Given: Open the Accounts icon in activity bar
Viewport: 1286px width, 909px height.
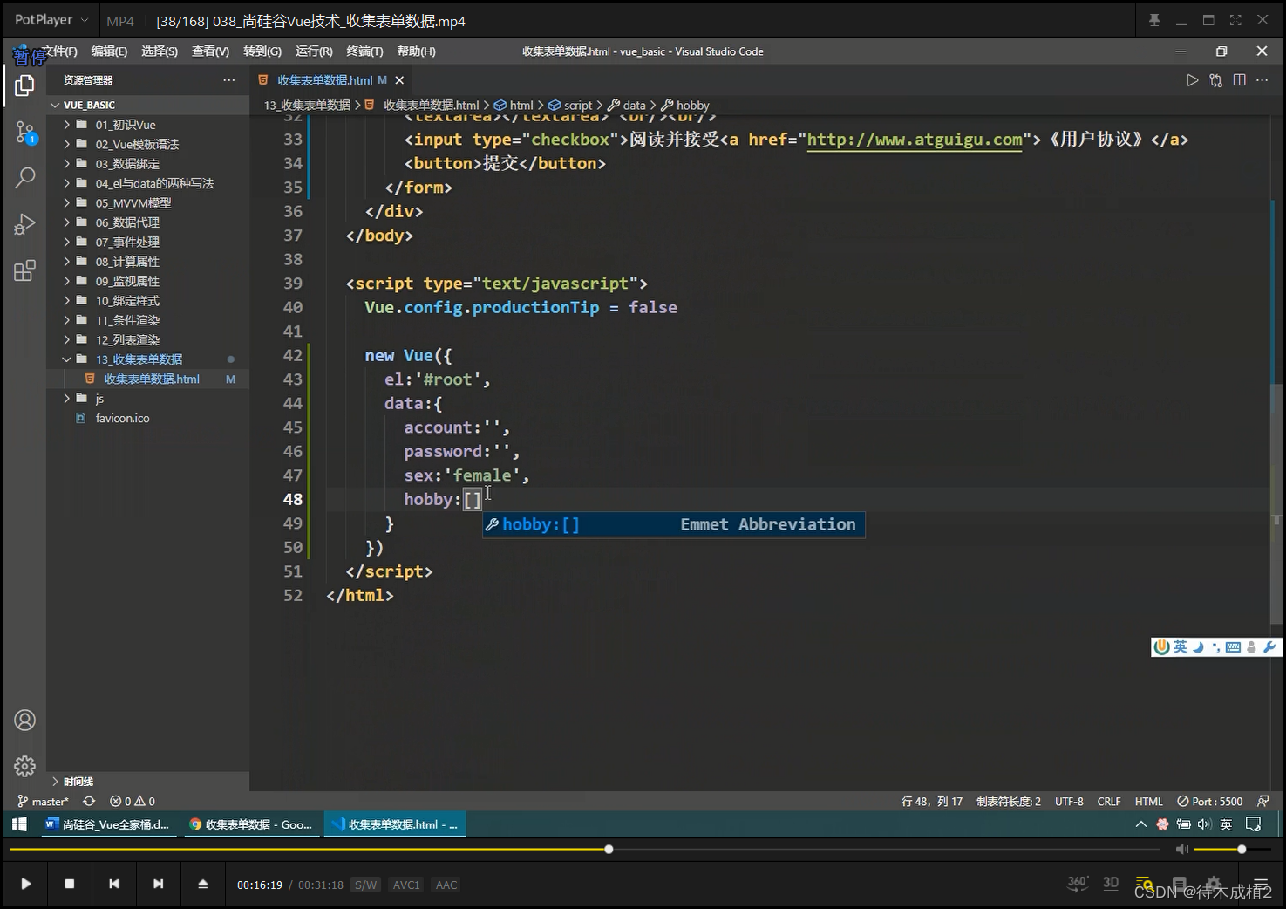Looking at the screenshot, I should point(24,721).
